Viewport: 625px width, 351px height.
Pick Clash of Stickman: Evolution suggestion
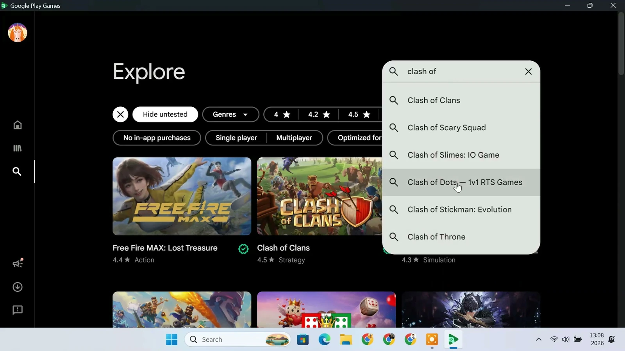pyautogui.click(x=461, y=209)
